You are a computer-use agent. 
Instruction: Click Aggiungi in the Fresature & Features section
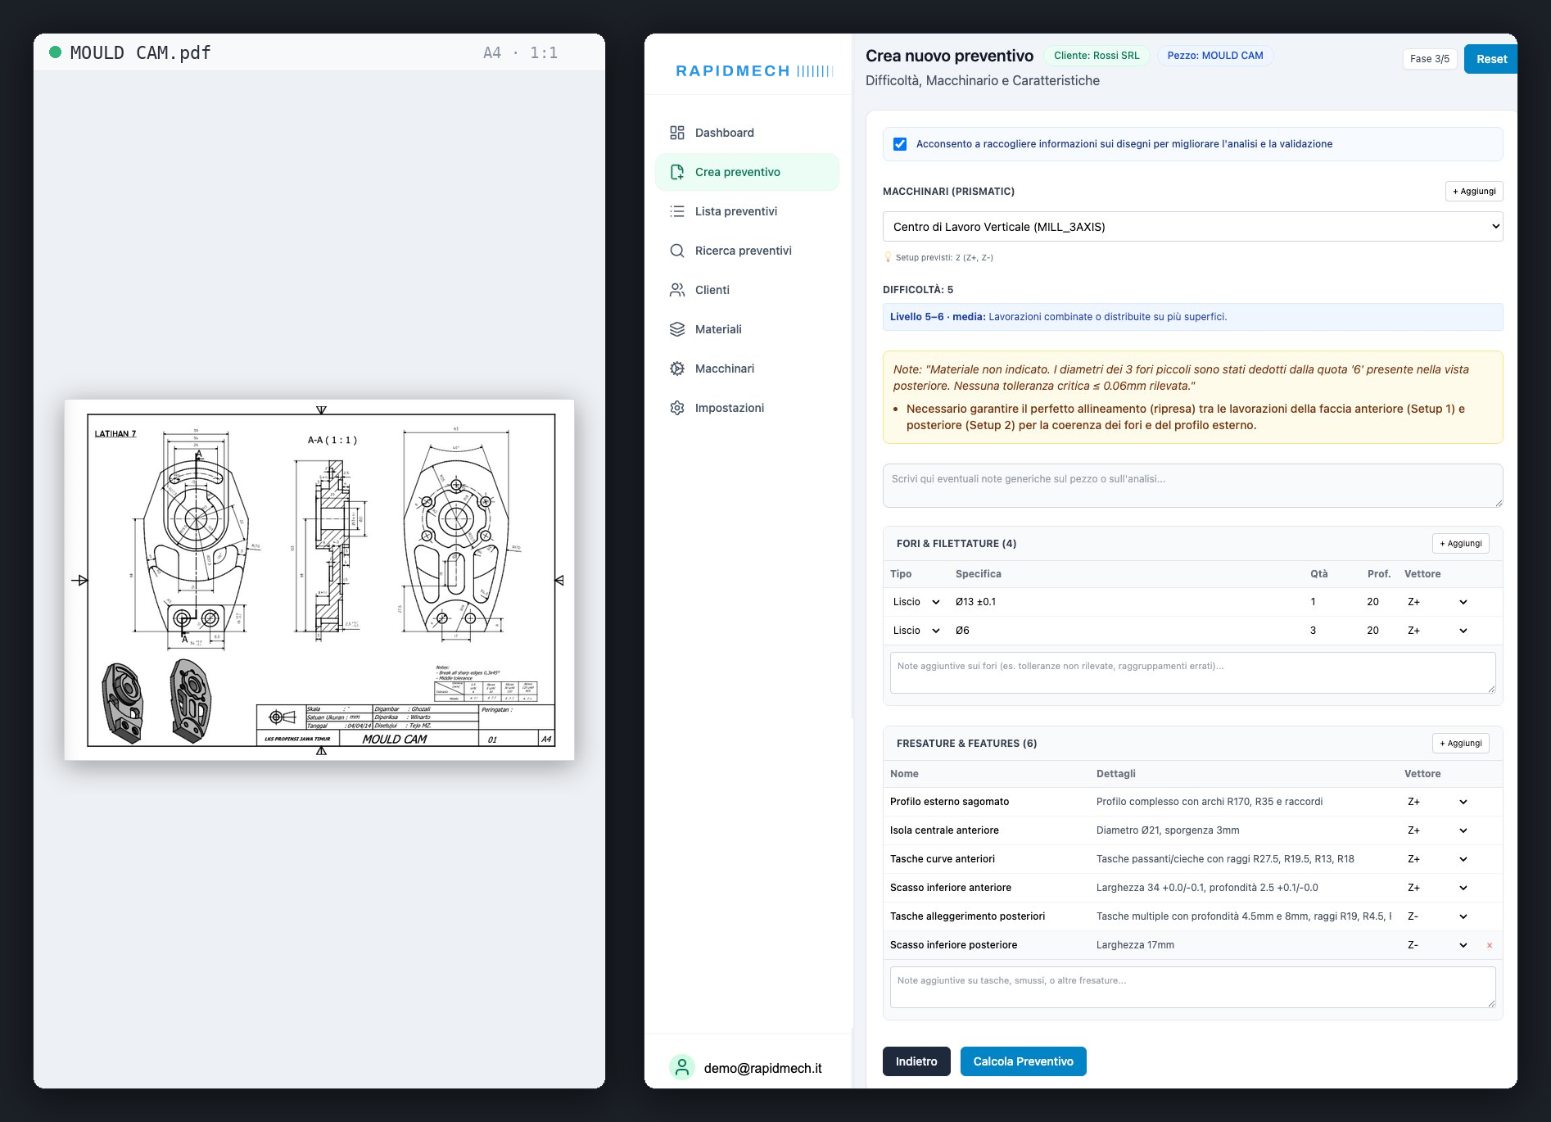(1461, 744)
